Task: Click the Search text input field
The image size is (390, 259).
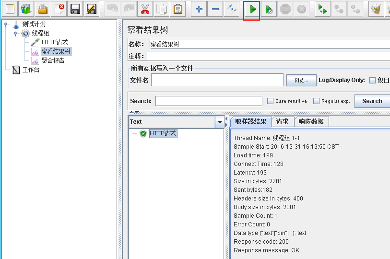Action: 209,101
